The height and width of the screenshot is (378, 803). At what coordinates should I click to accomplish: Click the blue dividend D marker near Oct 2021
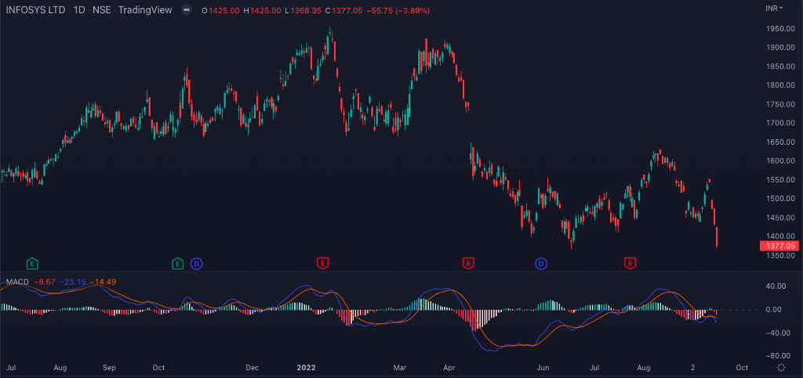196,264
